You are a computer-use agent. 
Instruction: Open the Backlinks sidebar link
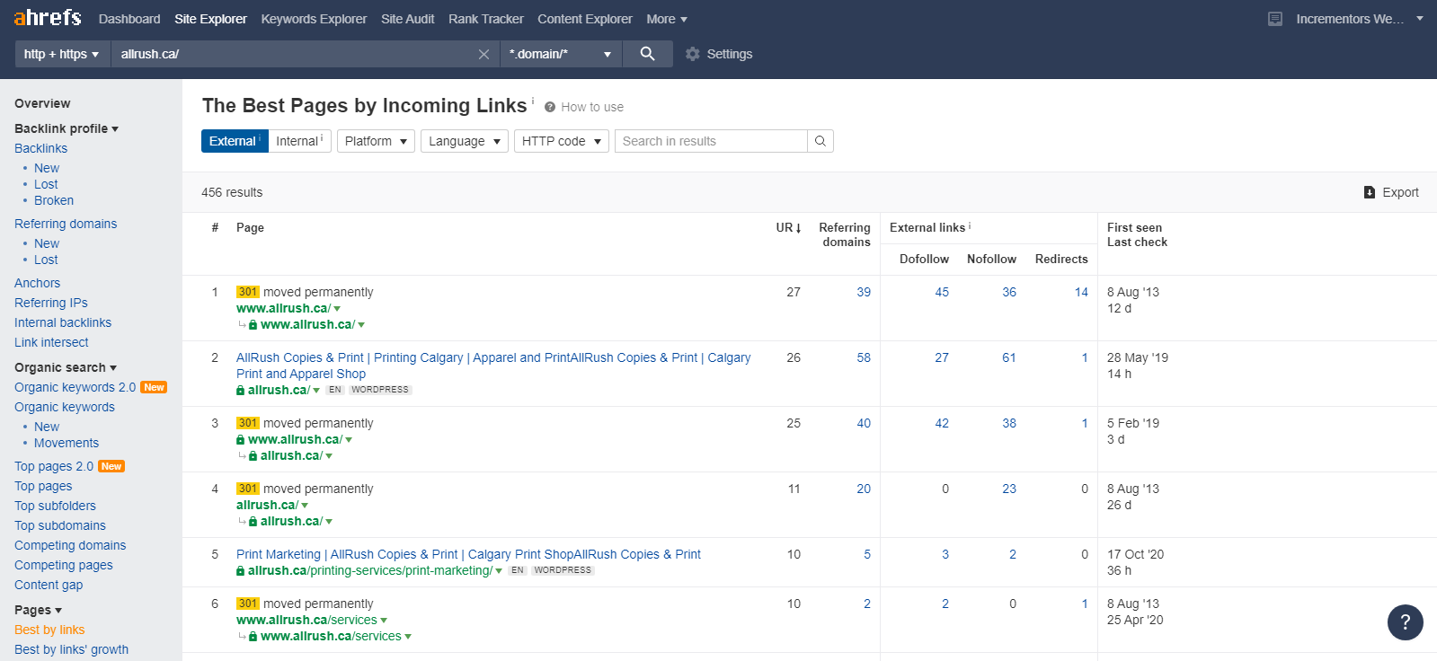point(40,148)
